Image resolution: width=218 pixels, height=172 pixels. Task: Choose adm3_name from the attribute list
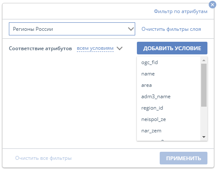[x=169, y=97]
